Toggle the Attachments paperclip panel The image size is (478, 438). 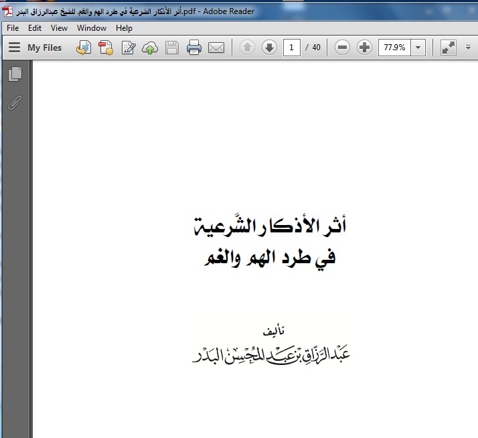[15, 102]
